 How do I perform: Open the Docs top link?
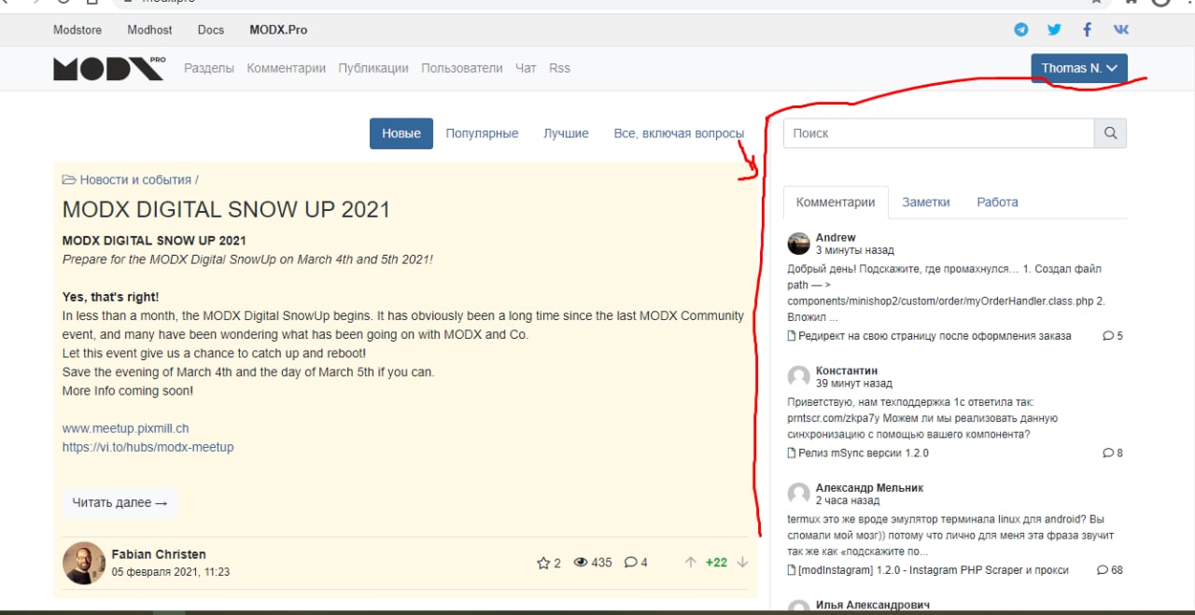click(x=211, y=30)
